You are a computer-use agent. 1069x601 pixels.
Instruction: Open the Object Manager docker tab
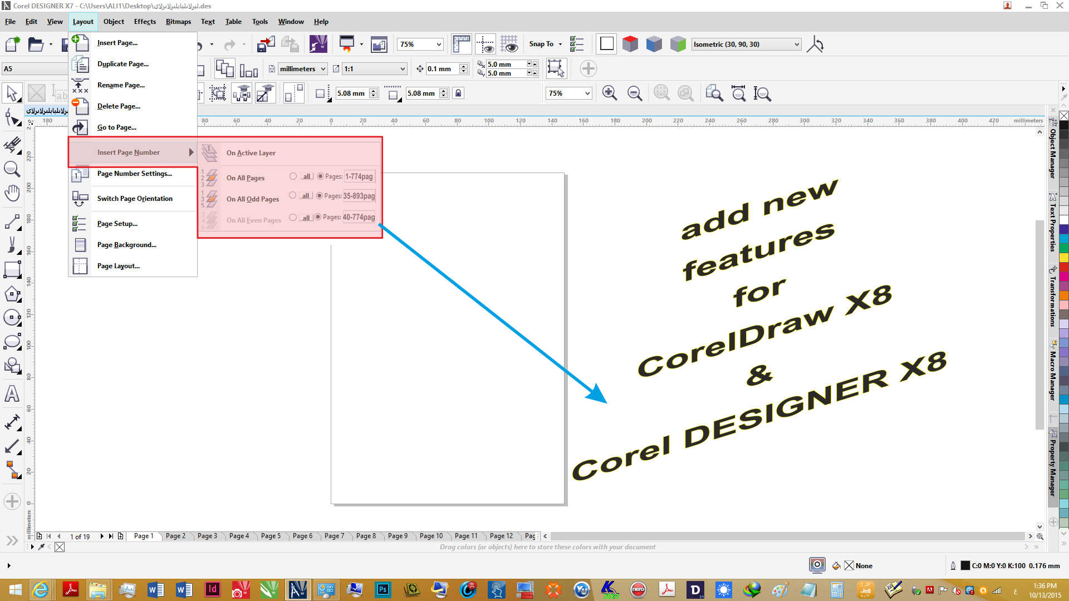(1052, 148)
